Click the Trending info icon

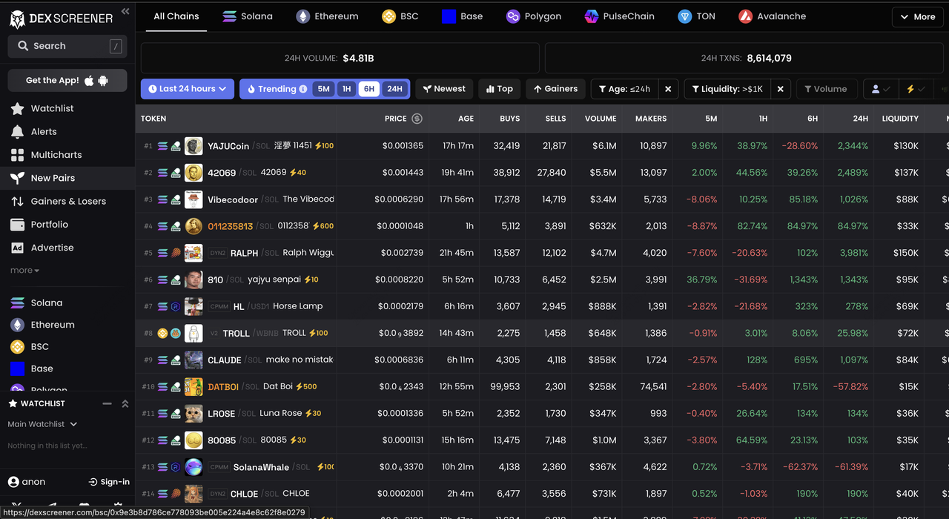pyautogui.click(x=302, y=89)
